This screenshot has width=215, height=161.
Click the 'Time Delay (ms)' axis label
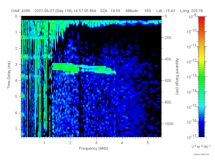[x=9, y=75]
